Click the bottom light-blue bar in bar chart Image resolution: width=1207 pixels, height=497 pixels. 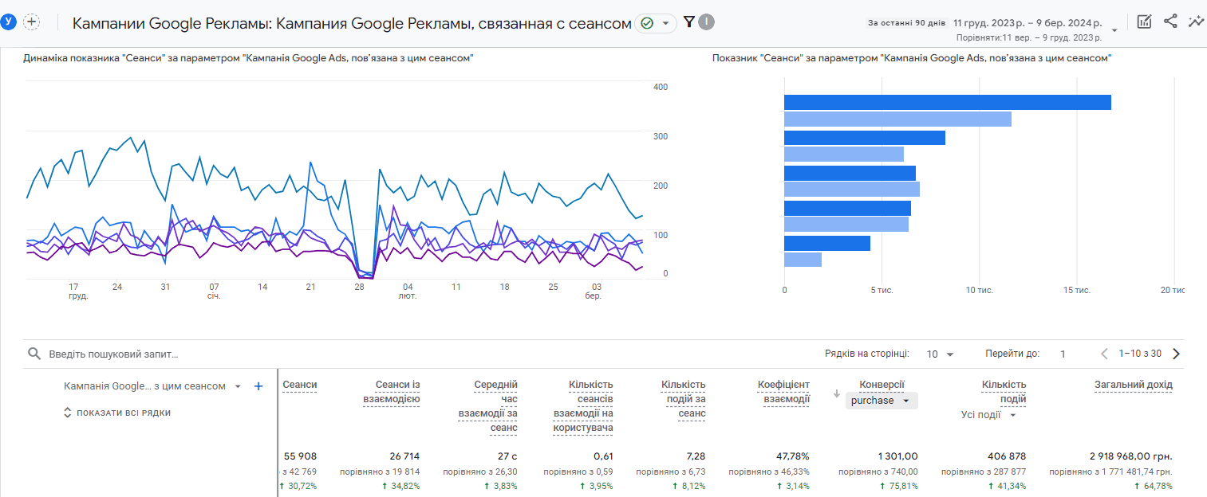pyautogui.click(x=803, y=260)
